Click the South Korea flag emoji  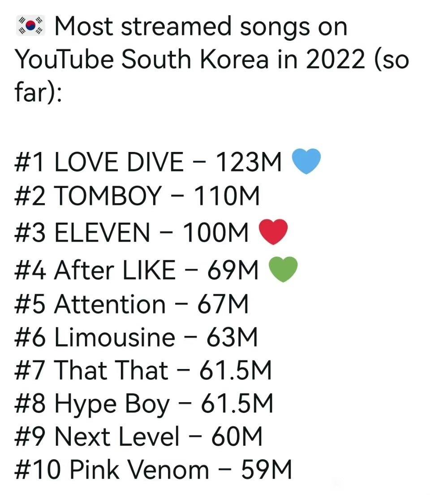point(30,25)
